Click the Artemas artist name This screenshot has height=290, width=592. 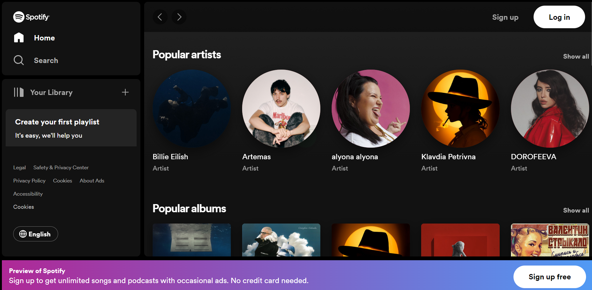coord(256,157)
